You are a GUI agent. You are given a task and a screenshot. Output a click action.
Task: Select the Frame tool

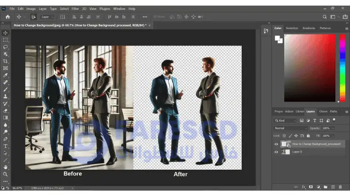5,68
